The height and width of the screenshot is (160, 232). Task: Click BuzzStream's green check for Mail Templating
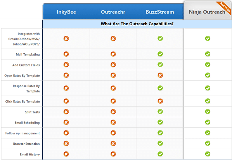[160, 54]
